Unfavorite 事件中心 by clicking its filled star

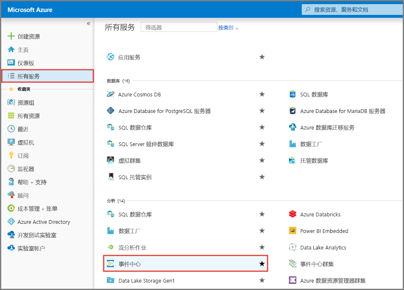pyautogui.click(x=262, y=264)
